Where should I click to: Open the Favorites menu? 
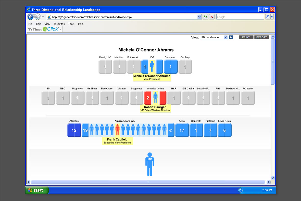click(59, 24)
